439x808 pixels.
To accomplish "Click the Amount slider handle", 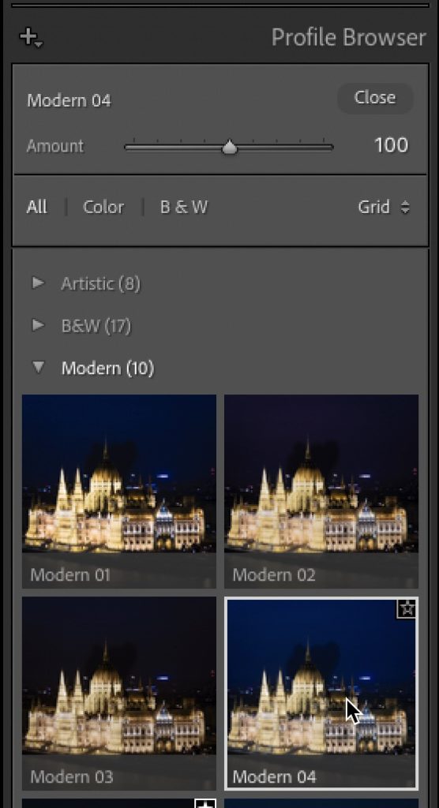I will coord(230,148).
